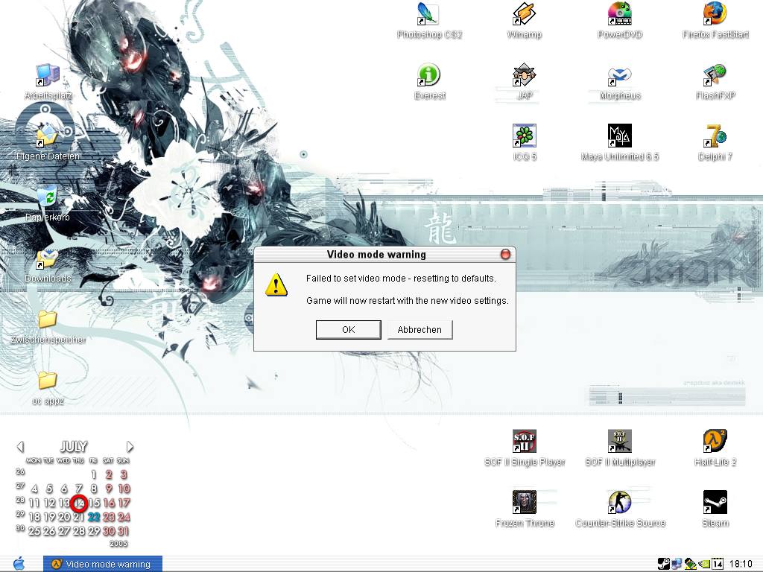
Task: Close the Video mode warning dialog
Action: (x=506, y=255)
